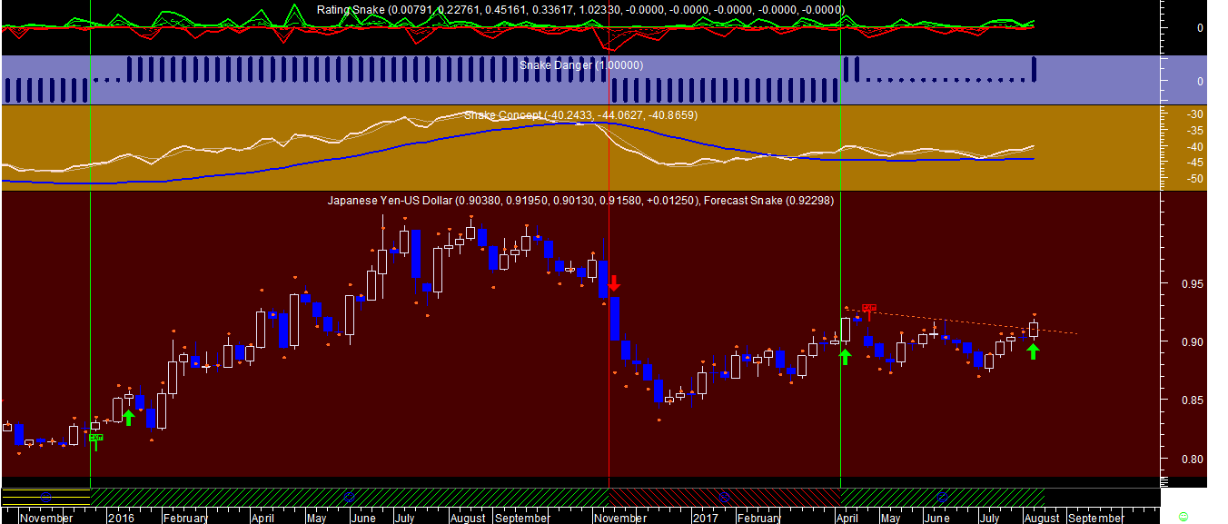Click the 0.80 price axis label
This screenshot has width=1228, height=524.
point(1191,459)
